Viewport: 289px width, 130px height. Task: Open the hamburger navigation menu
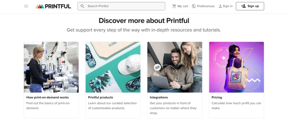pyautogui.click(x=26, y=6)
